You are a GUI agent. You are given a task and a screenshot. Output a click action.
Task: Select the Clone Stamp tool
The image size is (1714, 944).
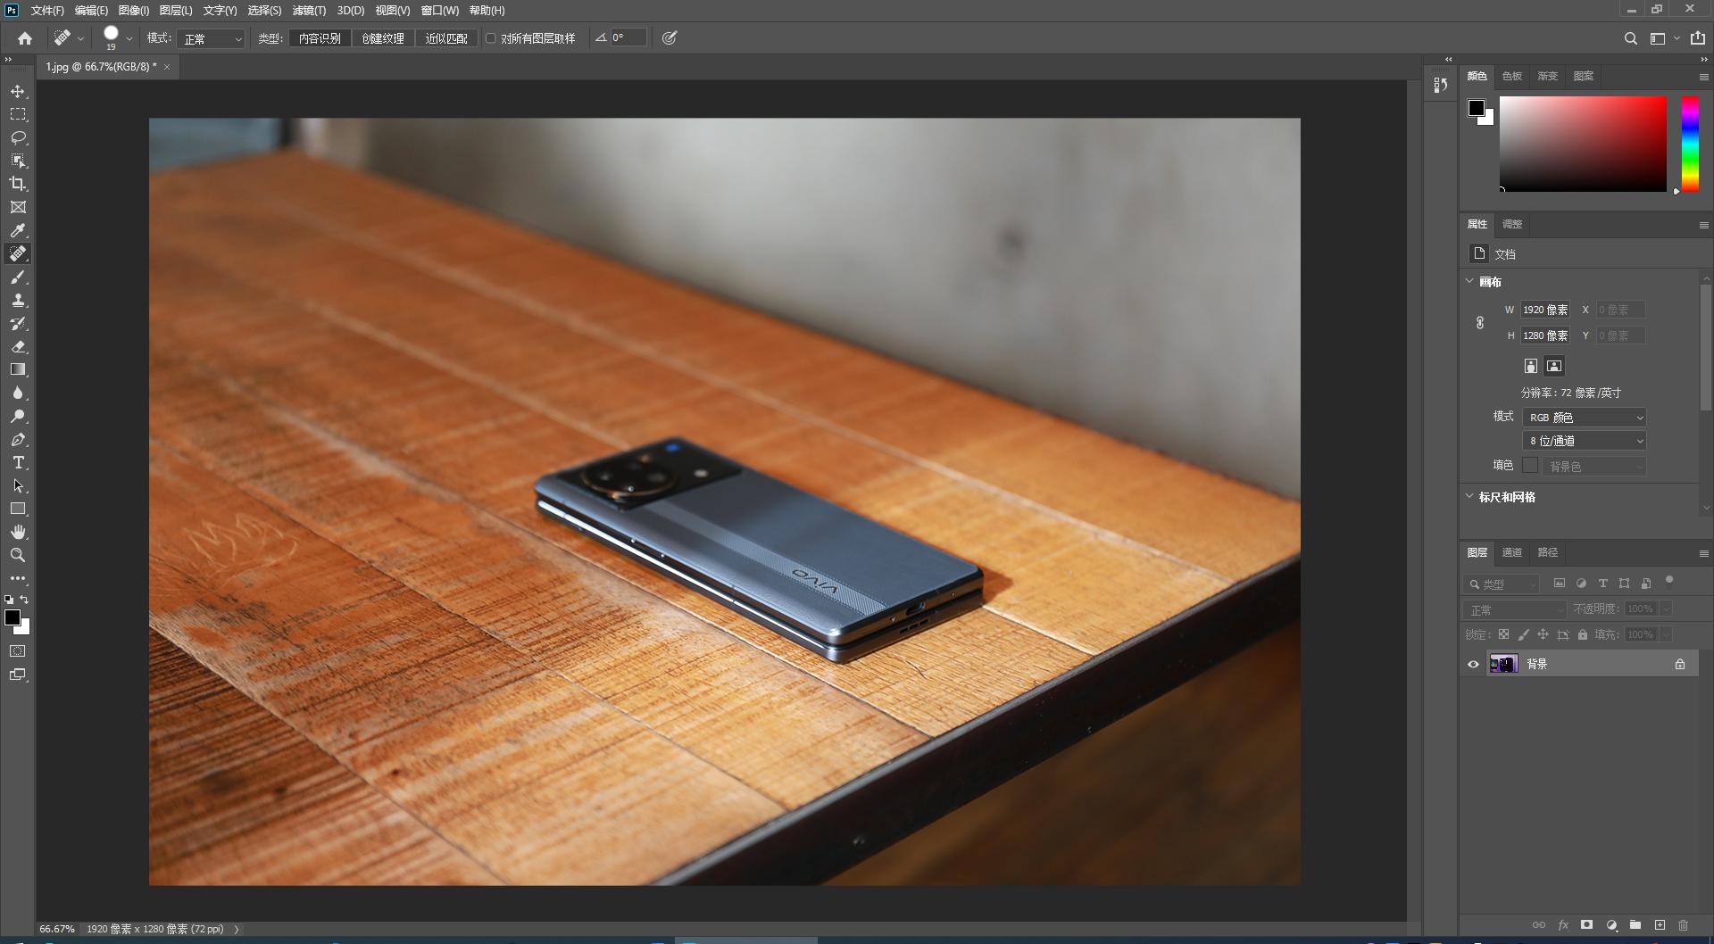click(x=18, y=301)
